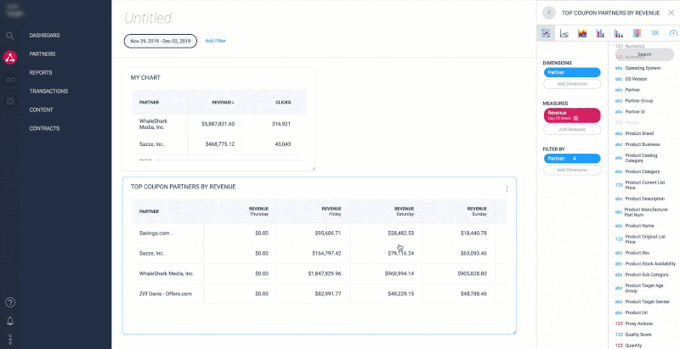Open Reports in the navigation menu
680x349 pixels.
pos(41,72)
